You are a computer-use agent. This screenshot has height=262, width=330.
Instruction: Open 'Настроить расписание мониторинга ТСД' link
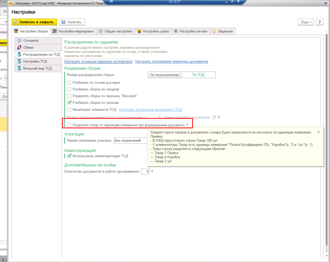[150, 109]
